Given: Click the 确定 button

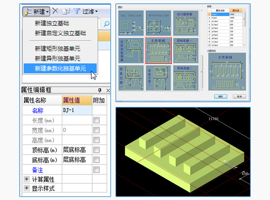Looking at the screenshot, I should pyautogui.click(x=221, y=96).
